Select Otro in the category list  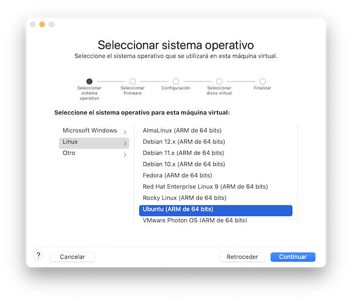click(69, 154)
